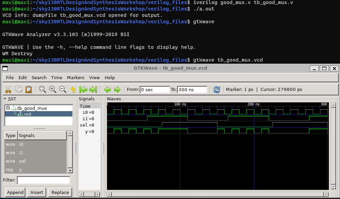Zoom out of the waveforms
This screenshot has width=340, height=199.
pyautogui.click(x=63, y=89)
